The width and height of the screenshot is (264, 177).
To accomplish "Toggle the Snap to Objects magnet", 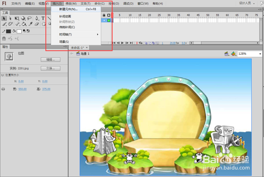I will (4, 39).
